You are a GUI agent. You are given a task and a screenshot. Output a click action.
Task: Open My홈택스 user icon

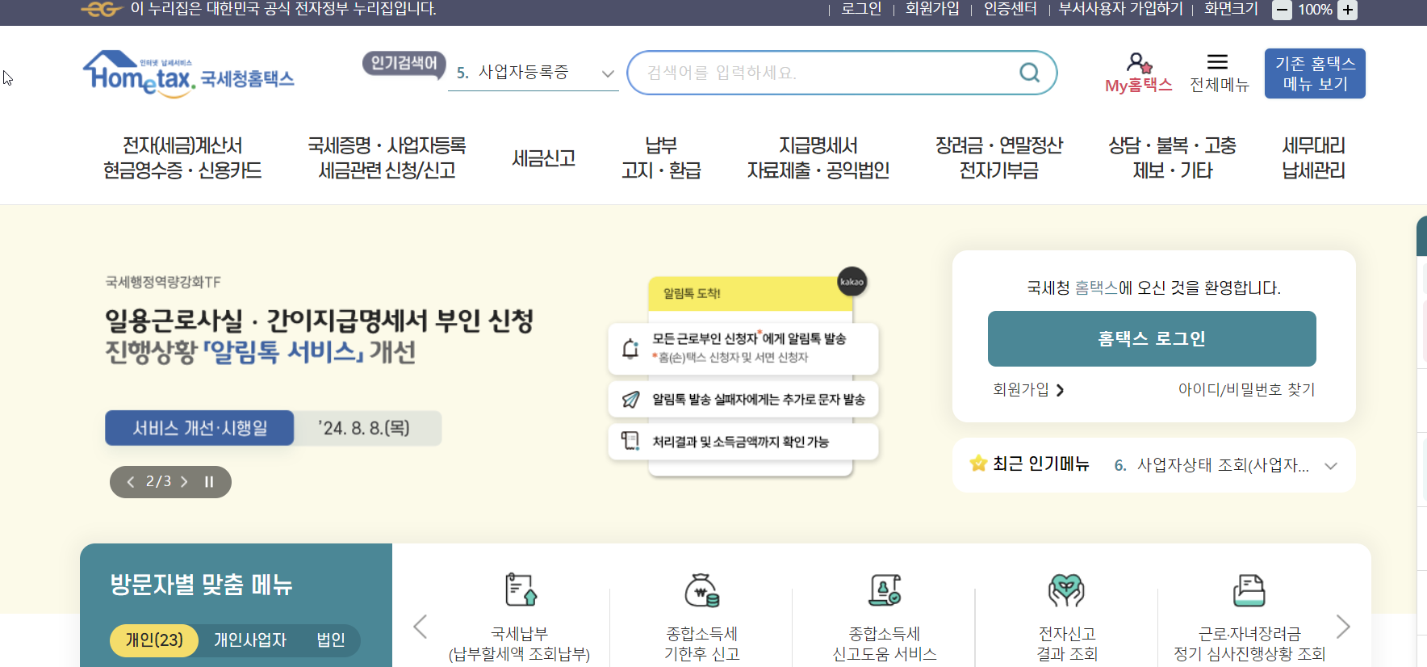(x=1139, y=62)
